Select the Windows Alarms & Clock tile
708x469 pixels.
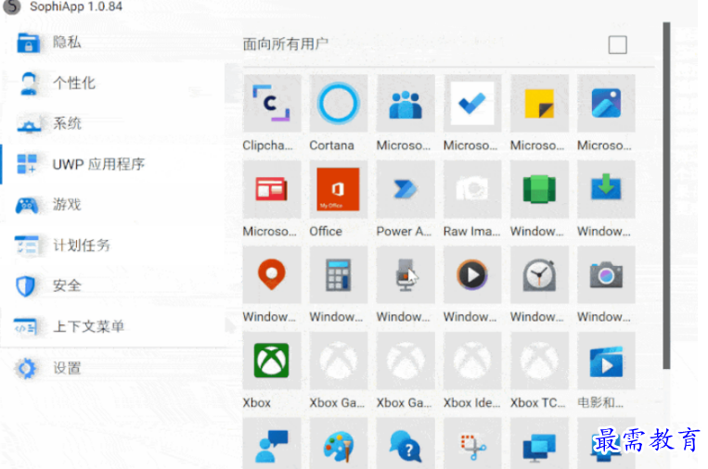[539, 274]
